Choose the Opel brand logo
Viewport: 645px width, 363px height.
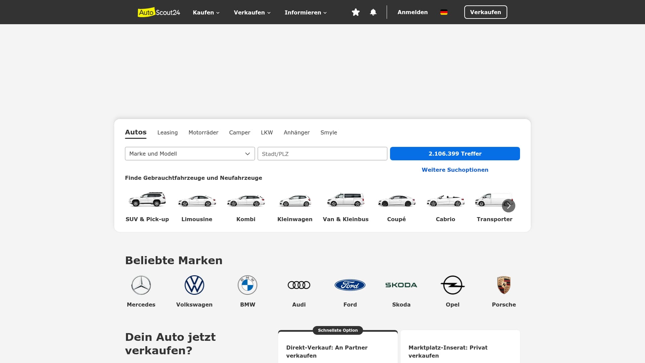click(x=453, y=285)
